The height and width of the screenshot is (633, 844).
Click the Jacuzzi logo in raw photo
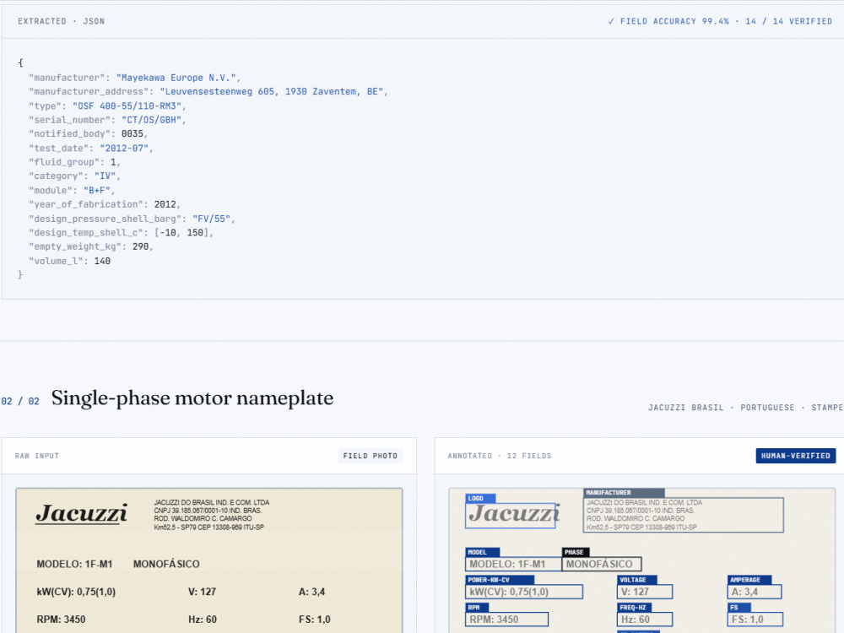tap(82, 513)
